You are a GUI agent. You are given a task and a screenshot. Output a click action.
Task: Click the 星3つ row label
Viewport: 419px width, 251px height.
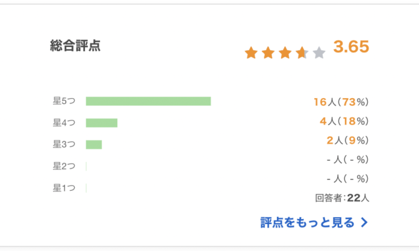coord(64,144)
